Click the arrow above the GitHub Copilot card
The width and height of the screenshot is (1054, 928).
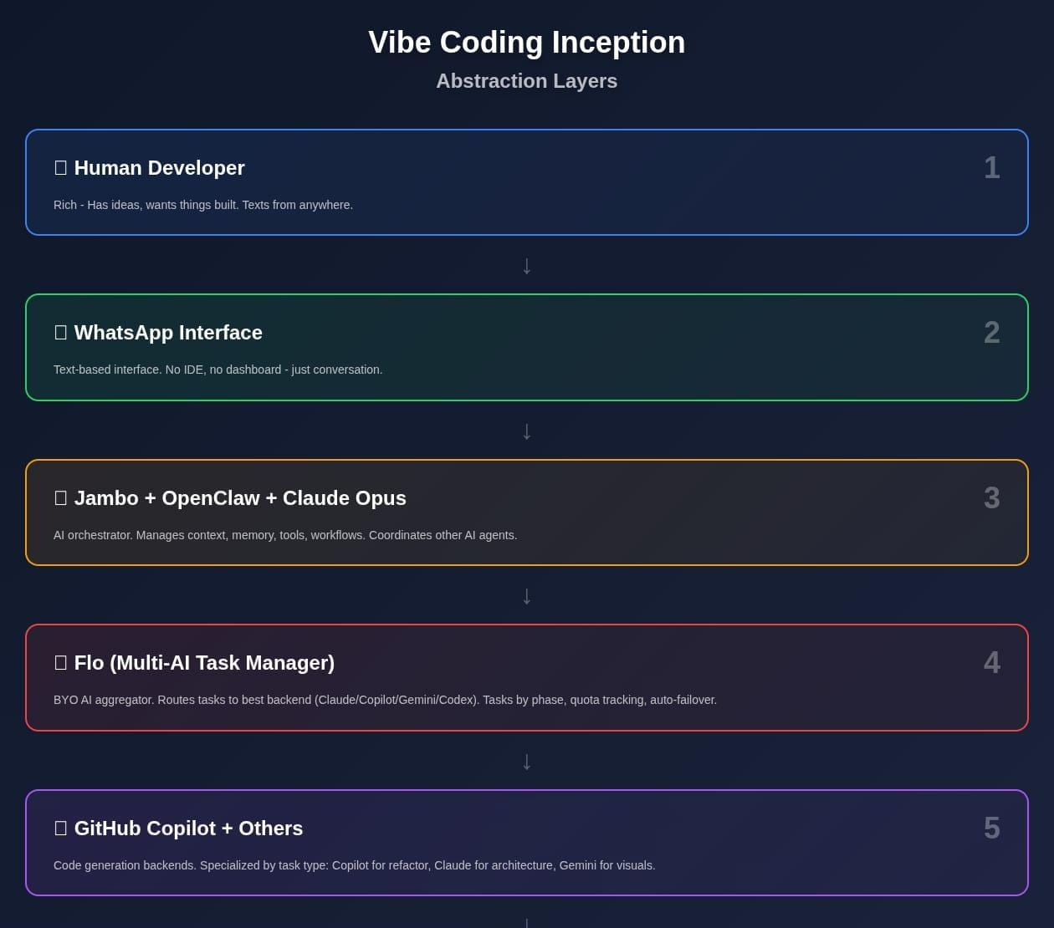[x=526, y=761]
